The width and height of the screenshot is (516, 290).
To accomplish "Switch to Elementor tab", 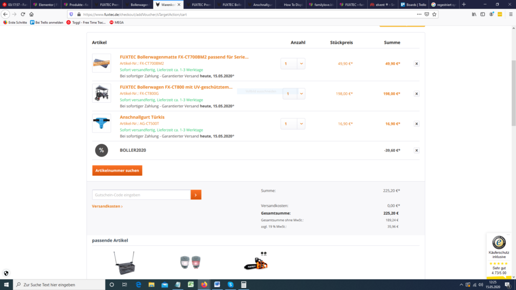I will click(46, 5).
